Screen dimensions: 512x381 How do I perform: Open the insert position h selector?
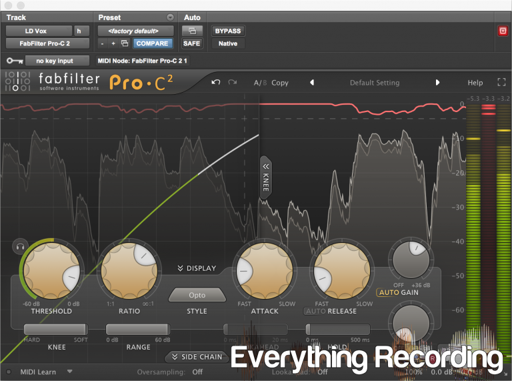(x=81, y=31)
